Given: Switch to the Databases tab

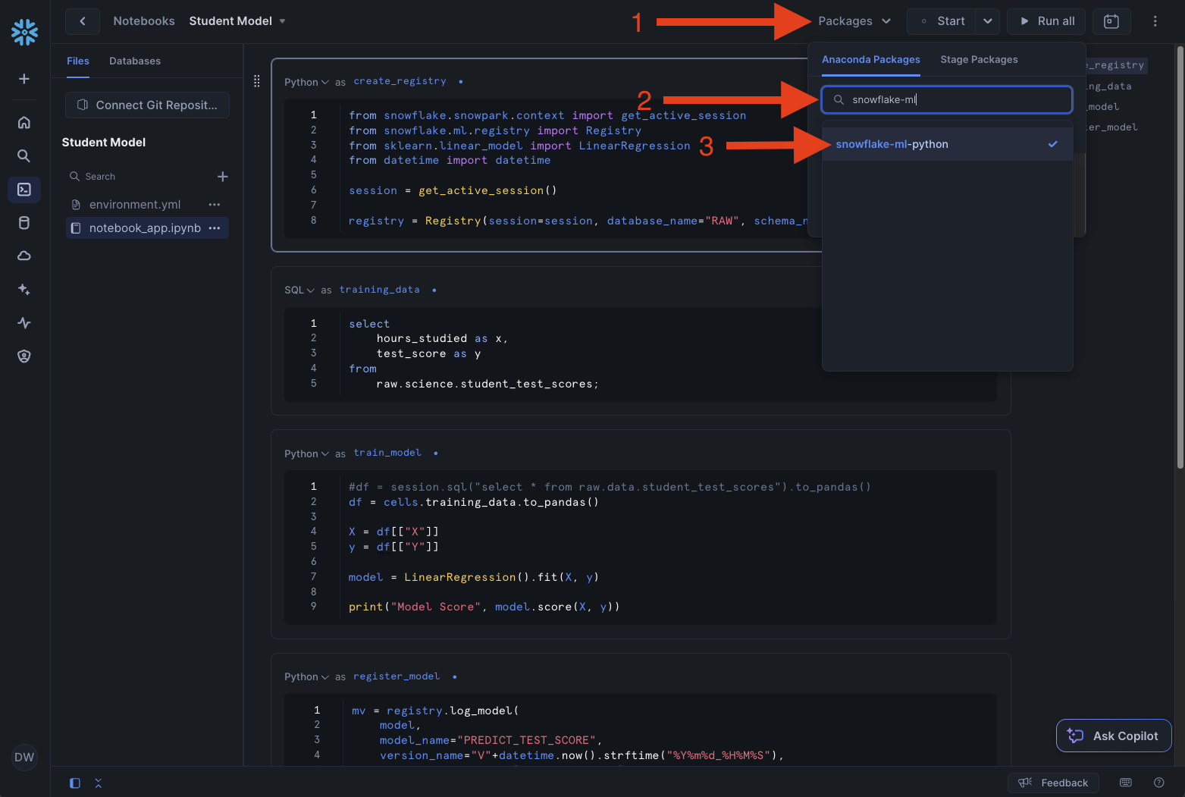Looking at the screenshot, I should pos(135,61).
